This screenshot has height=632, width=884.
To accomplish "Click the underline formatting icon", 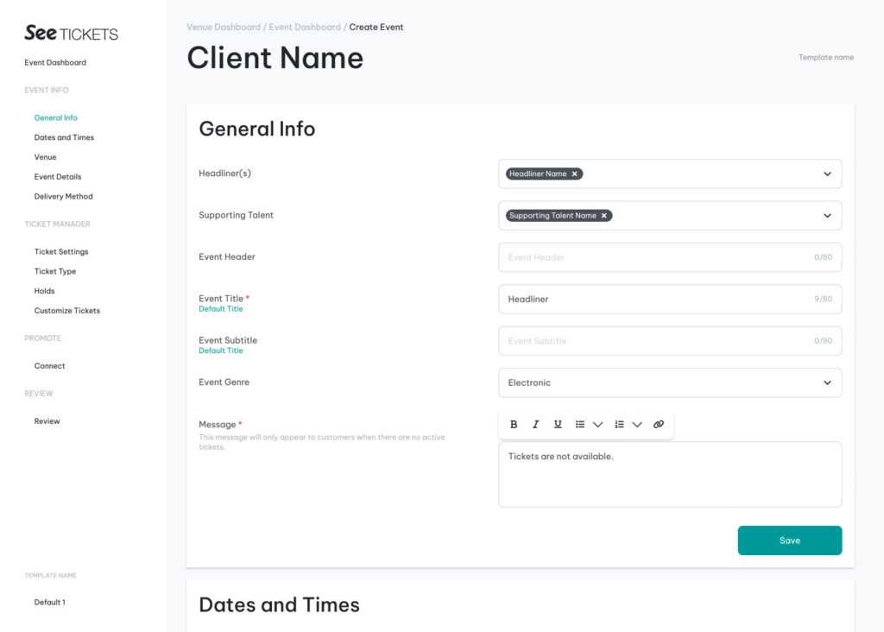I will pos(558,425).
